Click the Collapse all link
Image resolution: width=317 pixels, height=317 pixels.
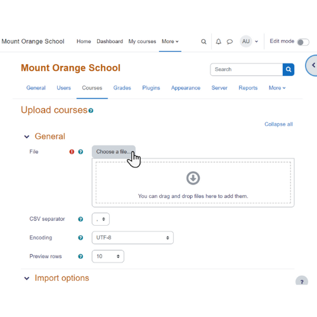pos(278,124)
